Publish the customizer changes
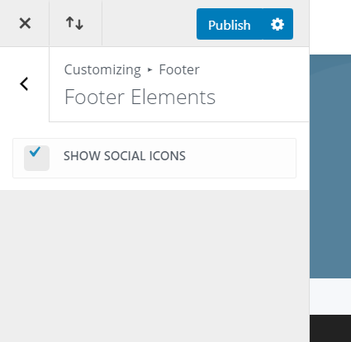Image resolution: width=351 pixels, height=342 pixels. tap(230, 24)
